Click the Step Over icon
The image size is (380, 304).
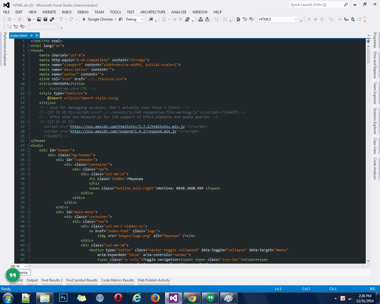(353, 19)
